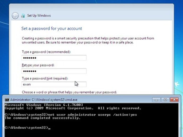Click the Set Up Windows title text

click(x=39, y=16)
